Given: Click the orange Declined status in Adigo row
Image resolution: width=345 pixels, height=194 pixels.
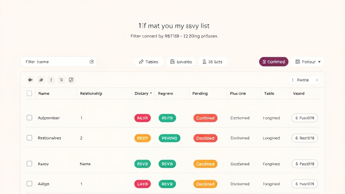Looking at the screenshot, I should click(x=205, y=184).
